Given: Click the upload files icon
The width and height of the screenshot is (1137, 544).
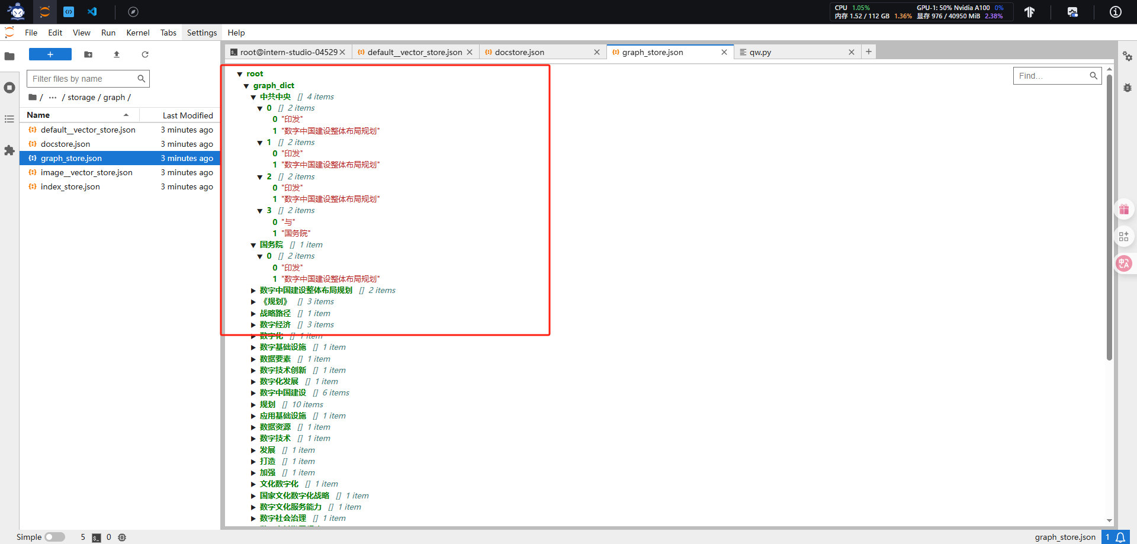Looking at the screenshot, I should [117, 54].
